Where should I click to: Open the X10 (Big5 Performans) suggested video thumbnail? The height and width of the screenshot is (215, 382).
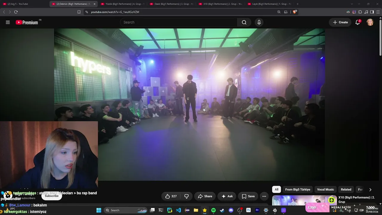tap(304, 200)
